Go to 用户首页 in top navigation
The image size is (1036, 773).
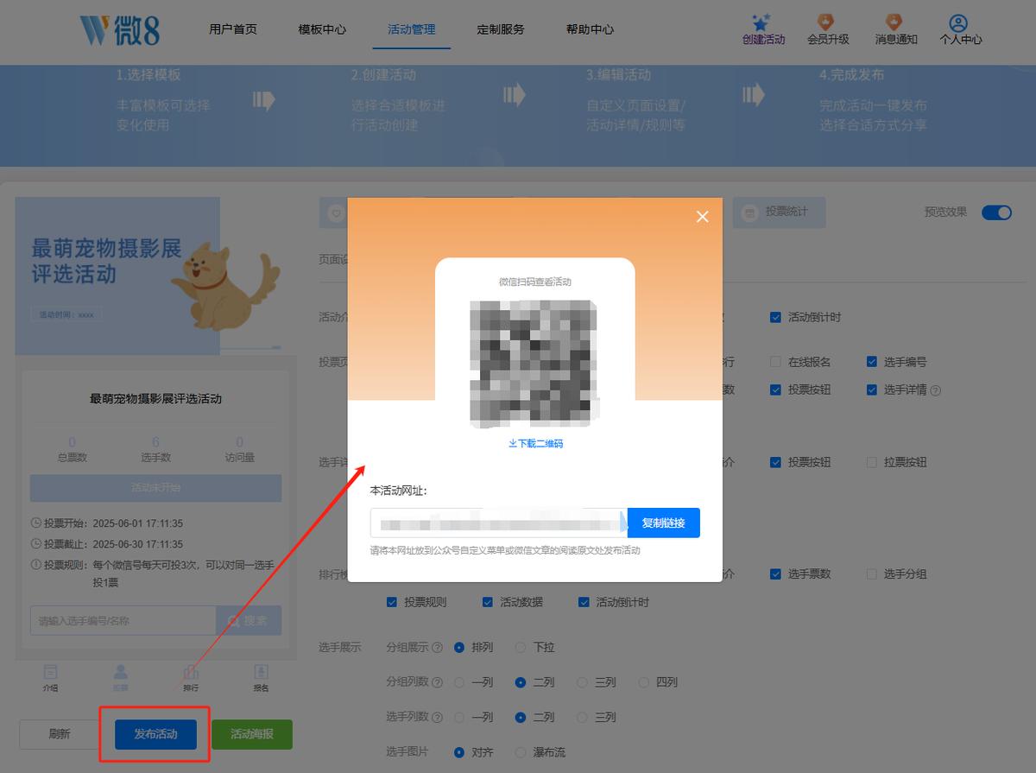[233, 29]
